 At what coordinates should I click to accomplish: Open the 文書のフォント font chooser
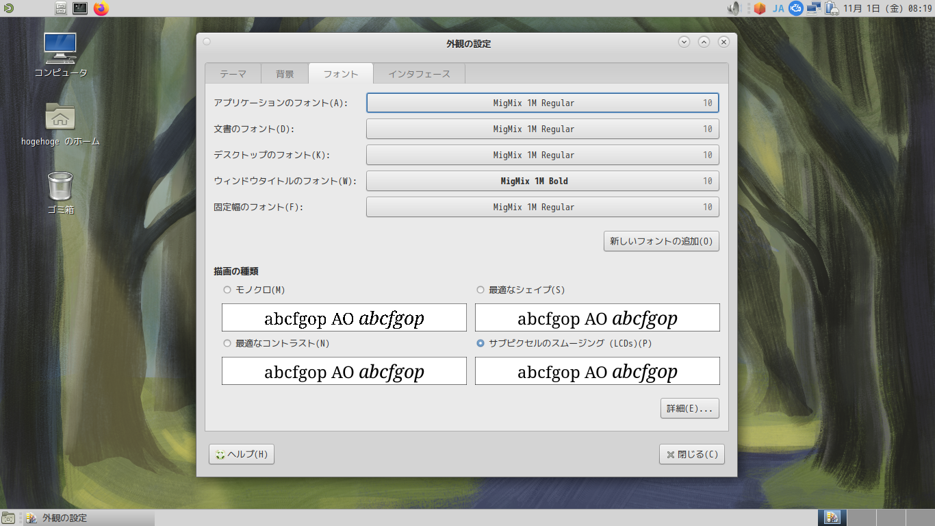point(543,129)
